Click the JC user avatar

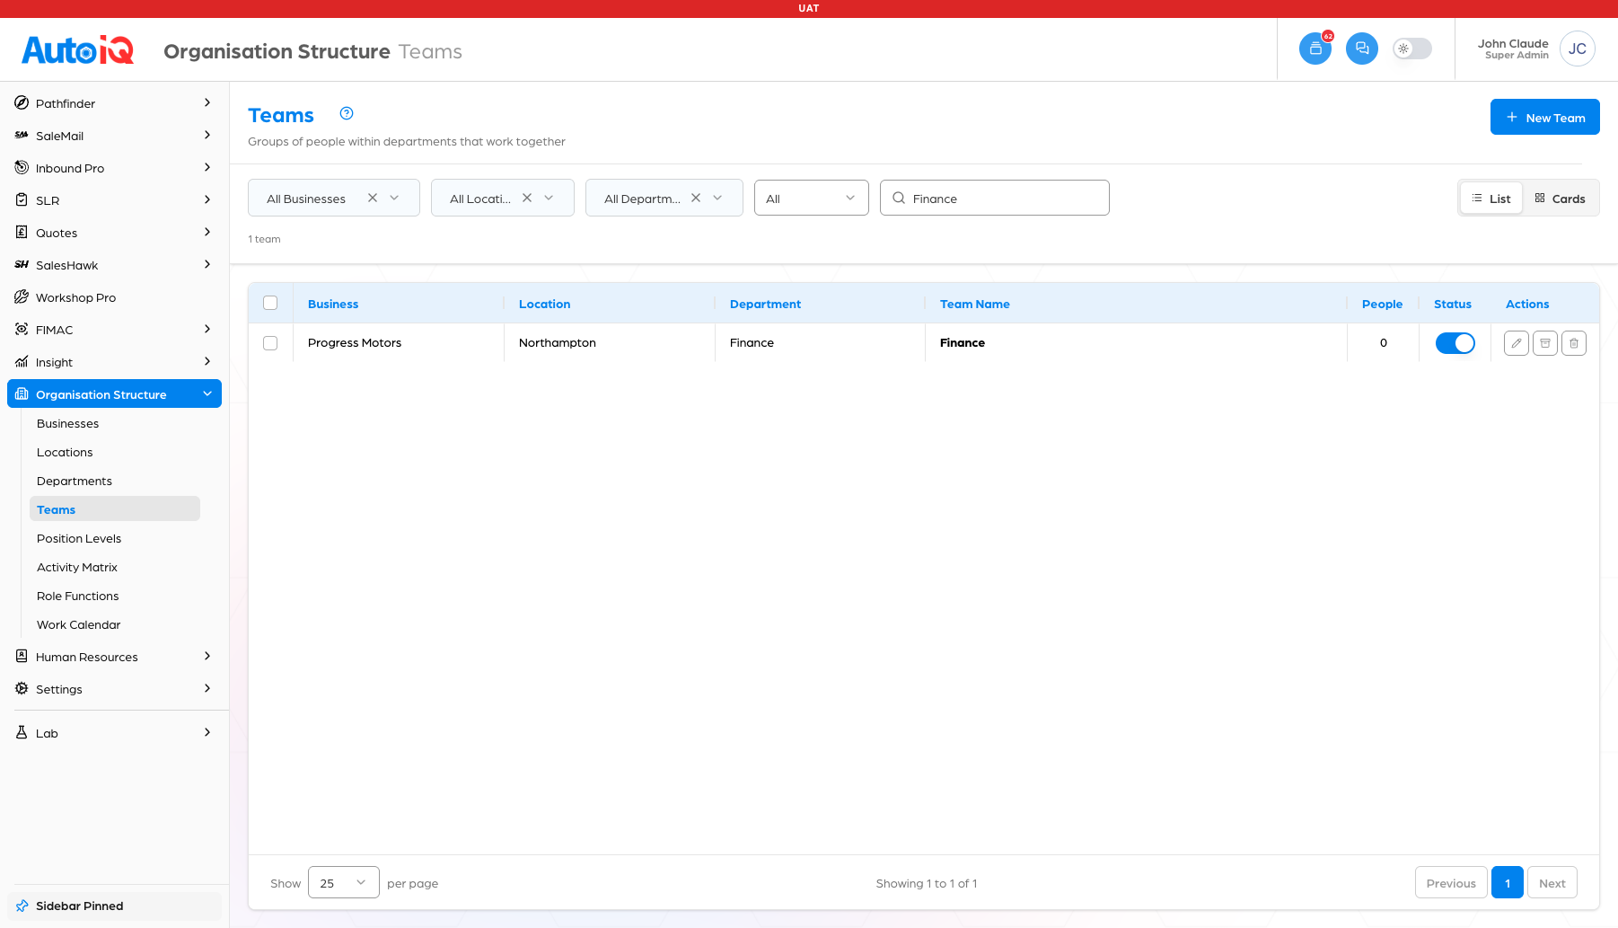(x=1577, y=49)
